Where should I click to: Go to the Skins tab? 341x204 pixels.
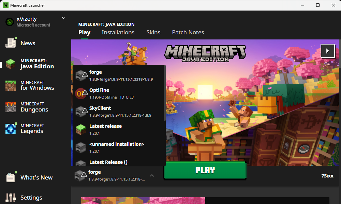(153, 32)
